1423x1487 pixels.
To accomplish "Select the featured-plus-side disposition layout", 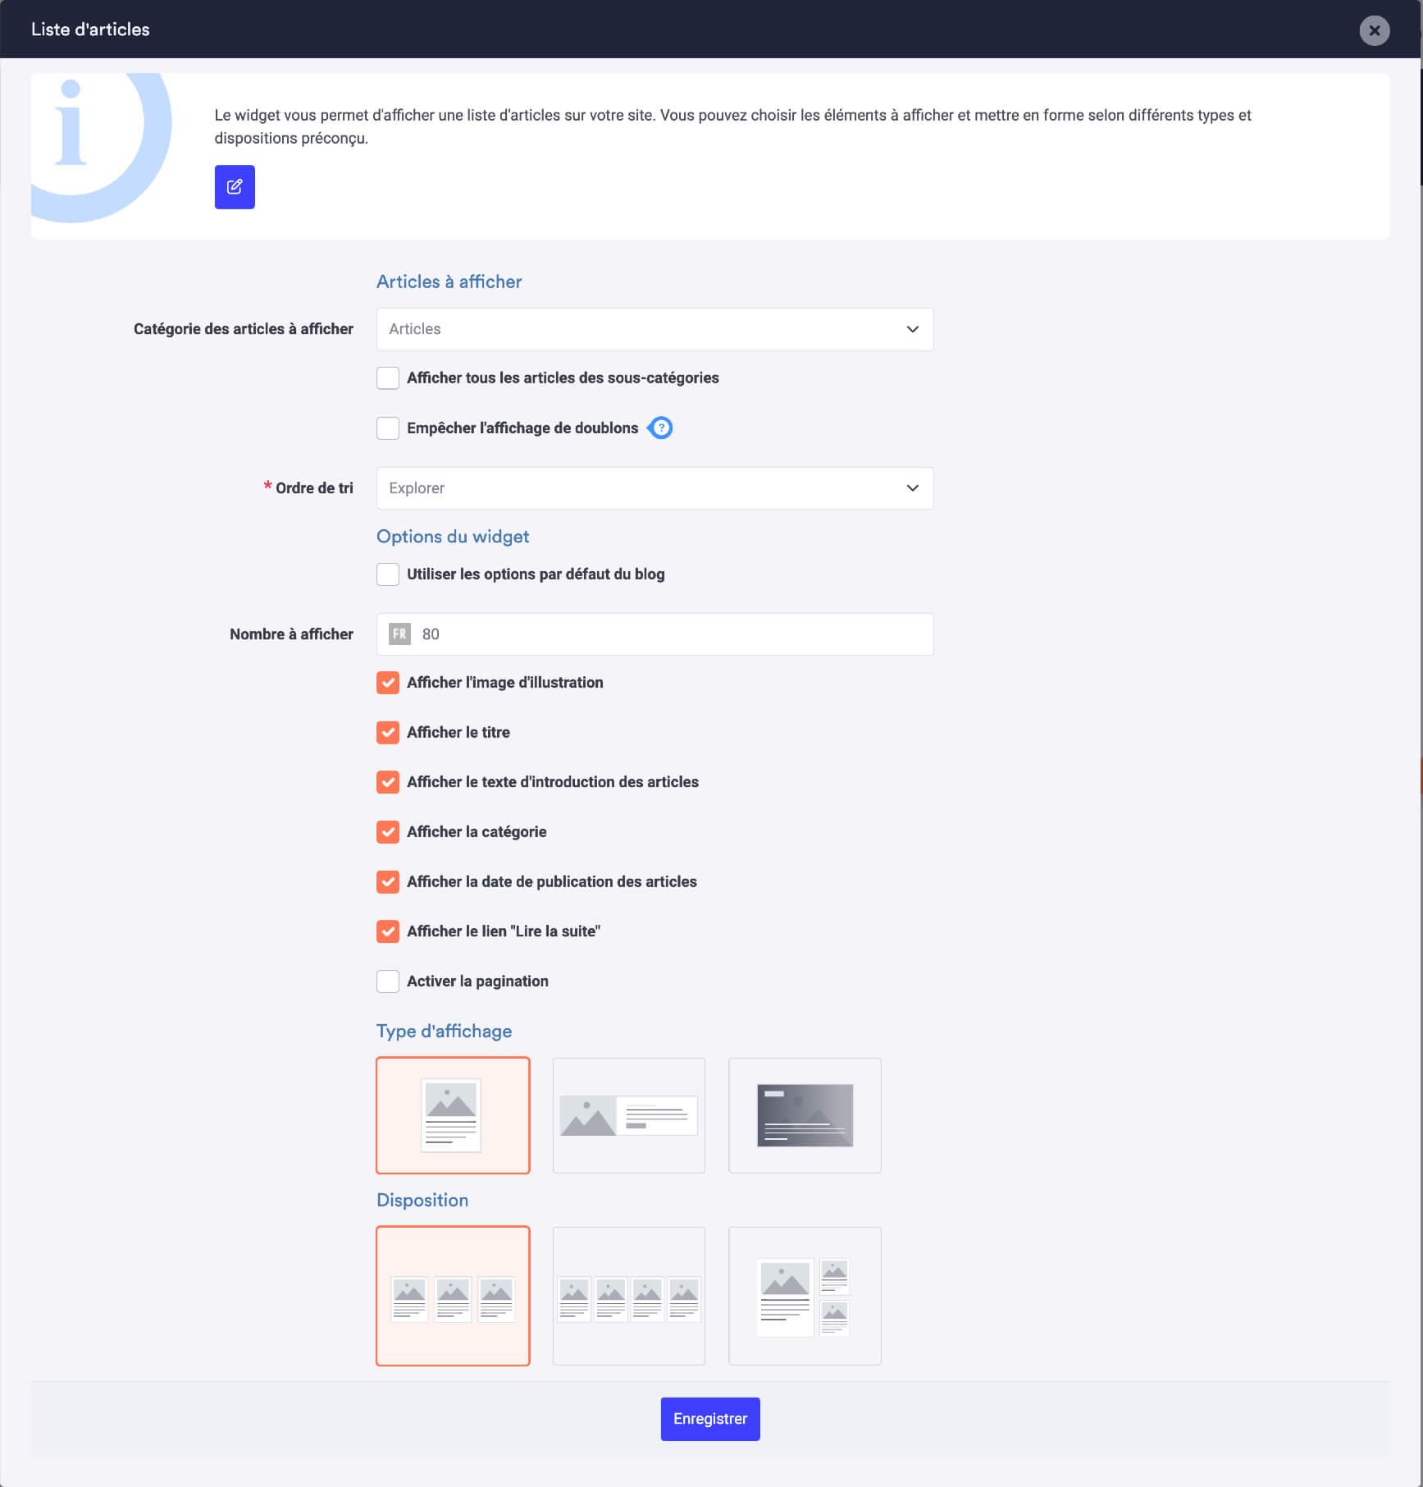I will 805,1296.
